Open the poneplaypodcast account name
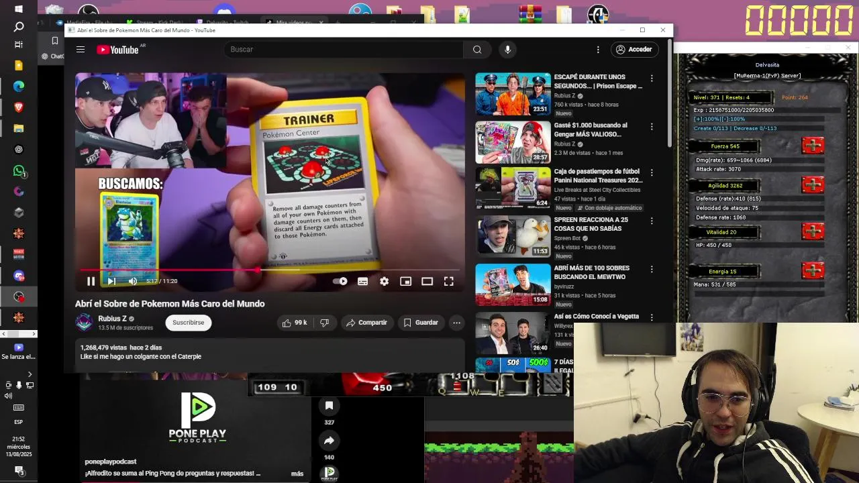 [x=111, y=462]
